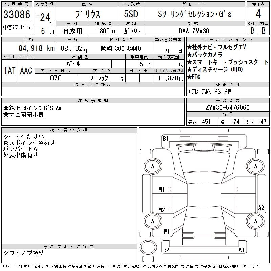Click ディスチャージ (HID) sales point
The height and width of the screenshot is (271, 271).
tap(215, 70)
